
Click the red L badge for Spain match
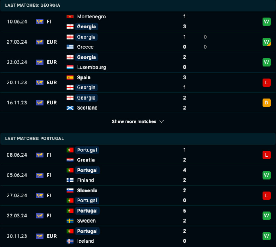coord(266,82)
